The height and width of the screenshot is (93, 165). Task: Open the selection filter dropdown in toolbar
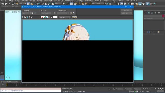pyautogui.click(x=23, y=3)
